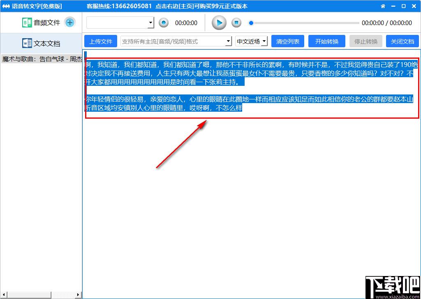
Task: Click the 关闭文档 button
Action: pos(402,41)
